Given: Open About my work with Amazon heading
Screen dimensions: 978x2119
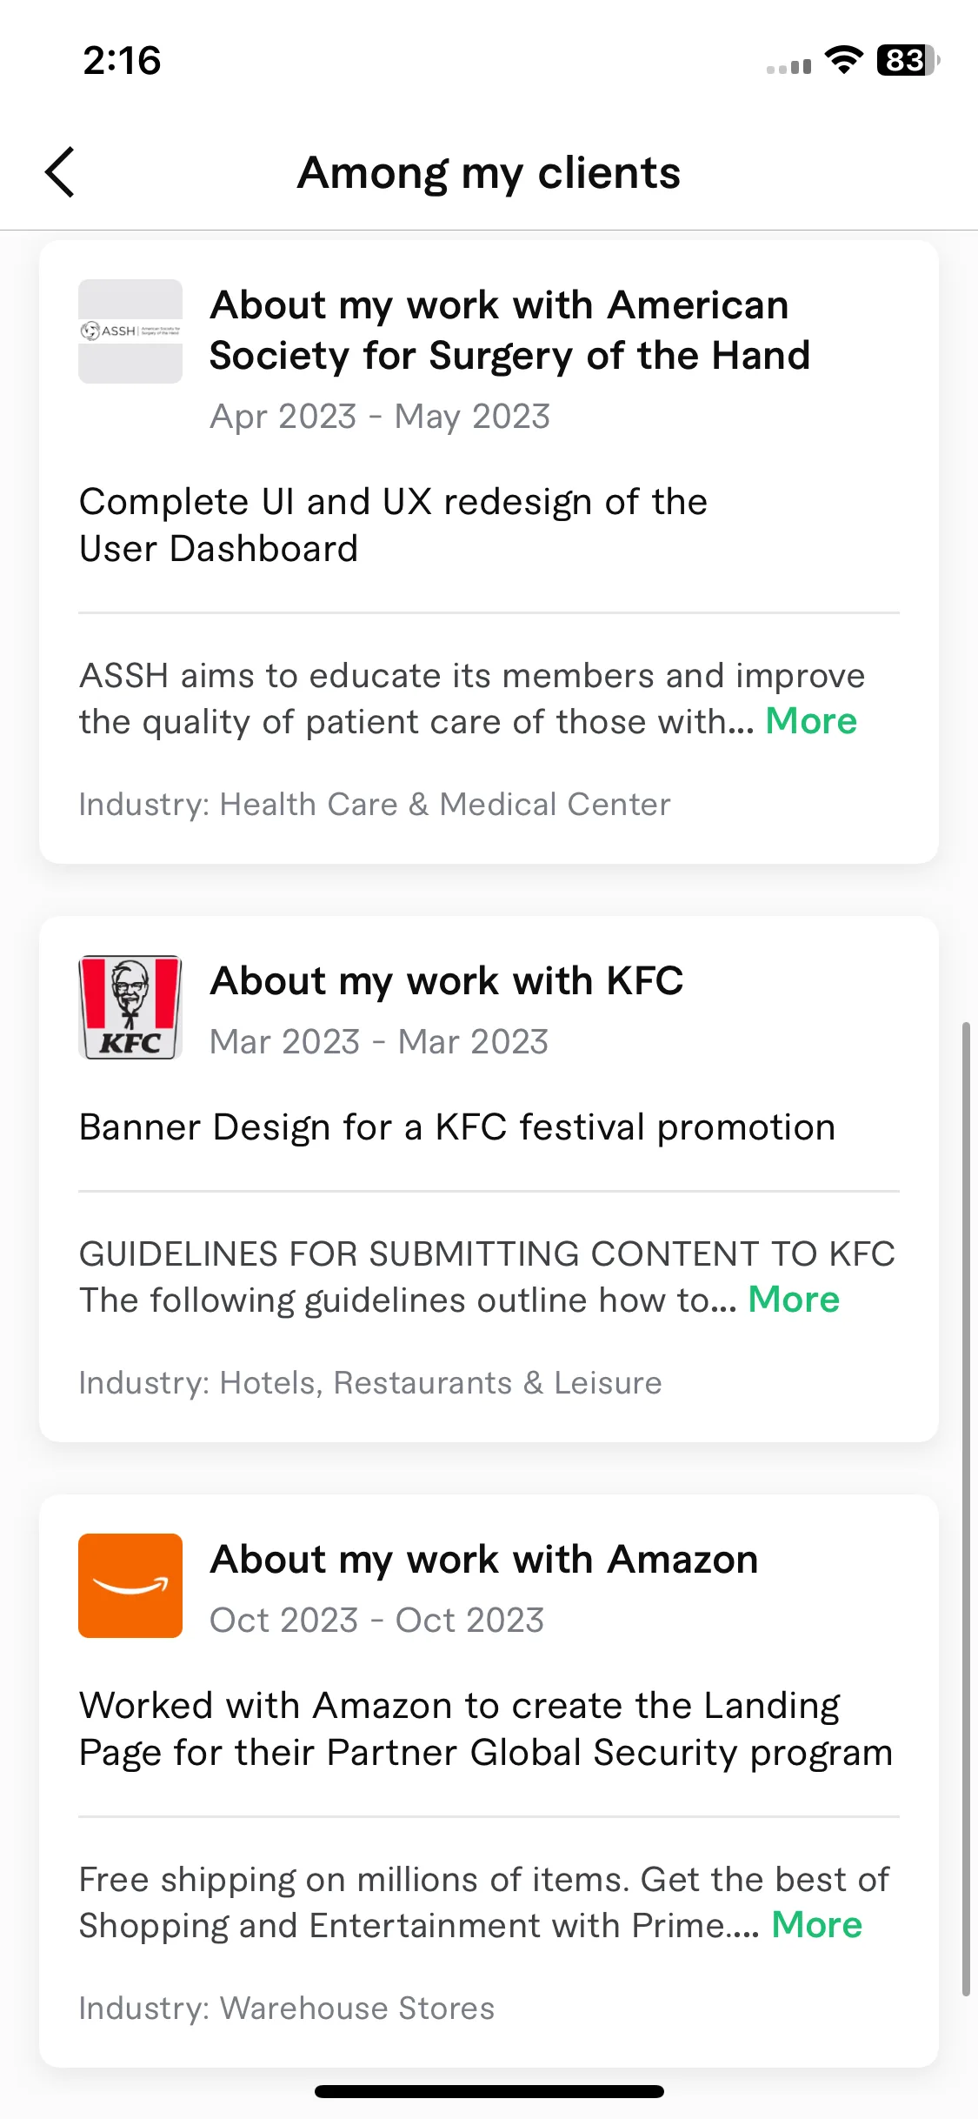Looking at the screenshot, I should coord(484,1560).
